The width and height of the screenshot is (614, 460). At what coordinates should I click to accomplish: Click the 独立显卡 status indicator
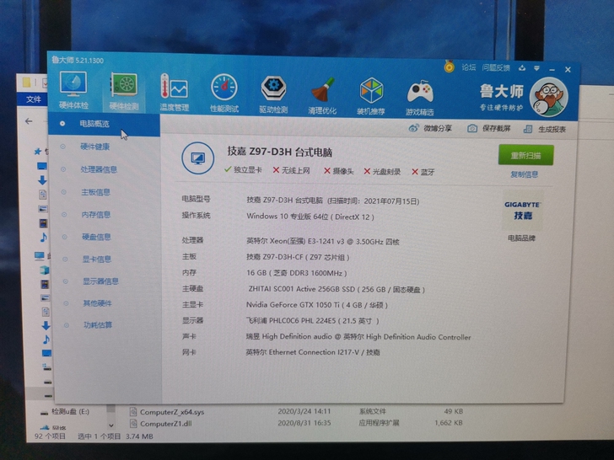pos(243,169)
